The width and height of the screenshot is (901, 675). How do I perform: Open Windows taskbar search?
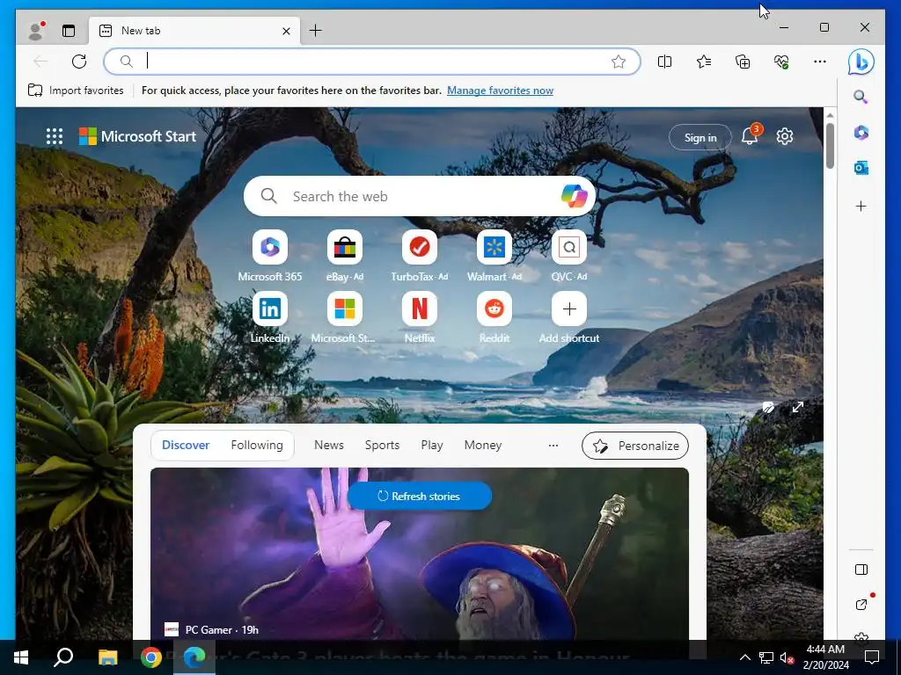click(x=63, y=657)
